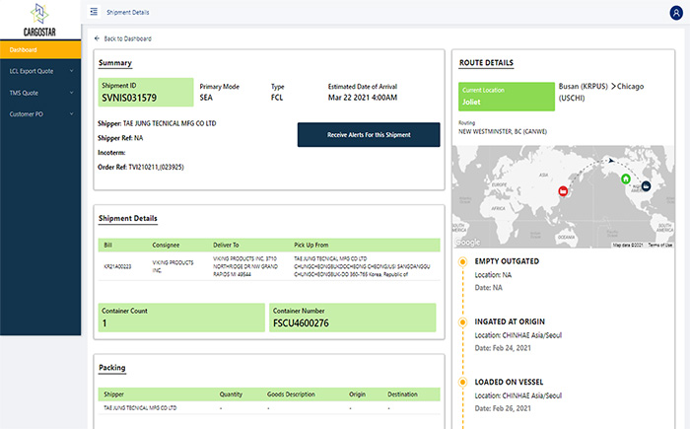
Task: Click the plane icon on map route
Action: (611, 161)
